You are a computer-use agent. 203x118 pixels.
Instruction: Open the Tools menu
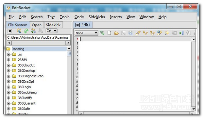[64, 17]
